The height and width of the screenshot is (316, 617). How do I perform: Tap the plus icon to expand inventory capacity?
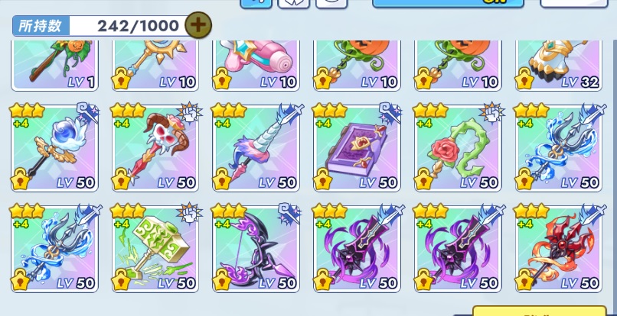pyautogui.click(x=198, y=25)
